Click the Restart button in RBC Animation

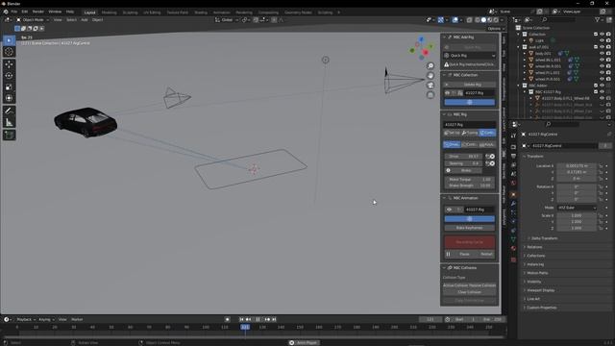point(486,254)
